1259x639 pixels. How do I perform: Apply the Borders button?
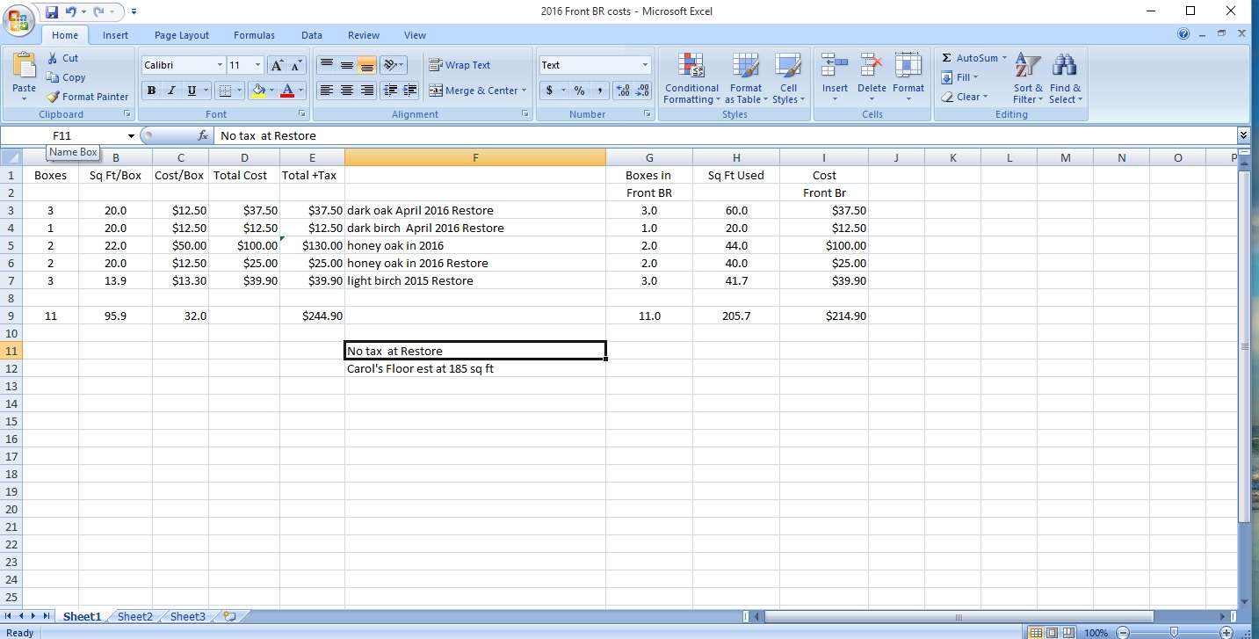click(x=224, y=91)
